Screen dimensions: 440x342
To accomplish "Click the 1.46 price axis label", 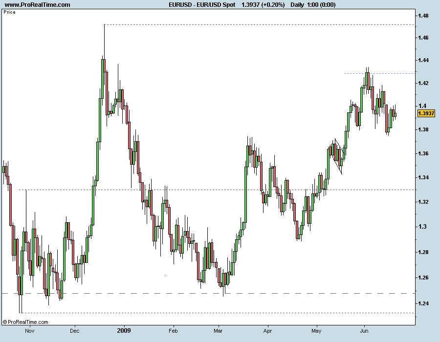I will click(423, 38).
